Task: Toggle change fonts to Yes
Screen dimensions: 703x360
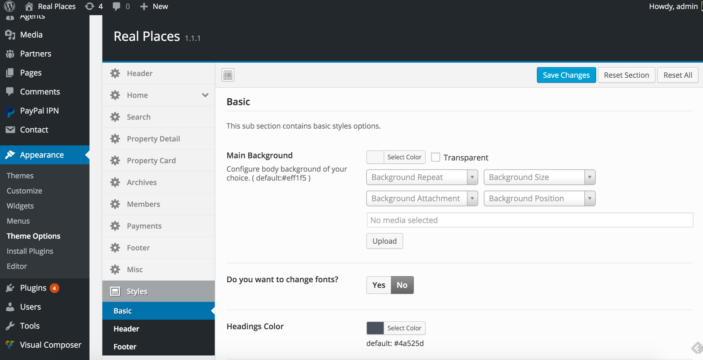Action: pos(379,285)
